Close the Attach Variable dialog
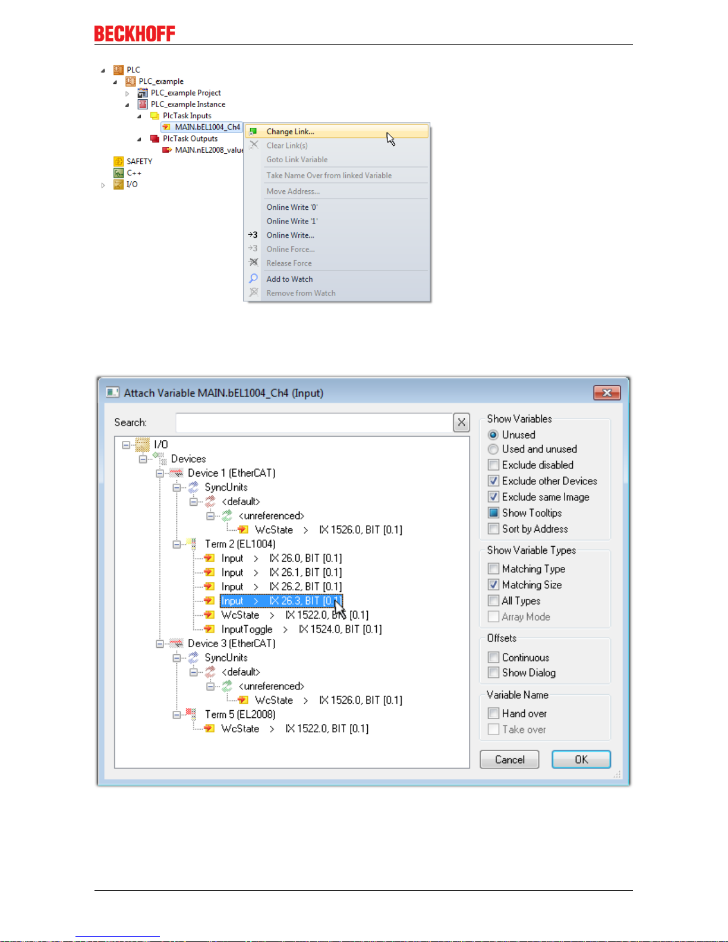The height and width of the screenshot is (942, 728). click(x=607, y=392)
